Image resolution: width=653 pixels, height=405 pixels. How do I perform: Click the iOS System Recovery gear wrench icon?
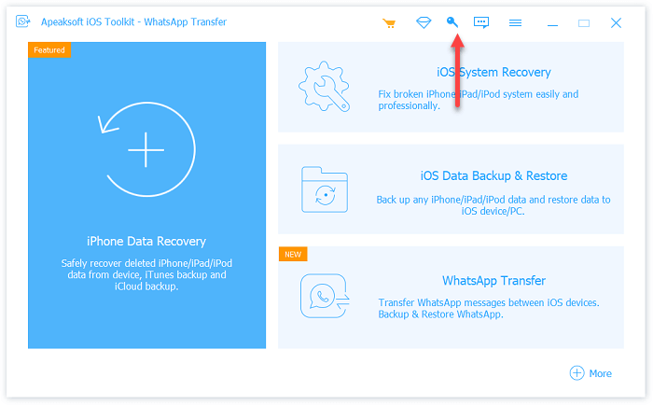tap(324, 87)
